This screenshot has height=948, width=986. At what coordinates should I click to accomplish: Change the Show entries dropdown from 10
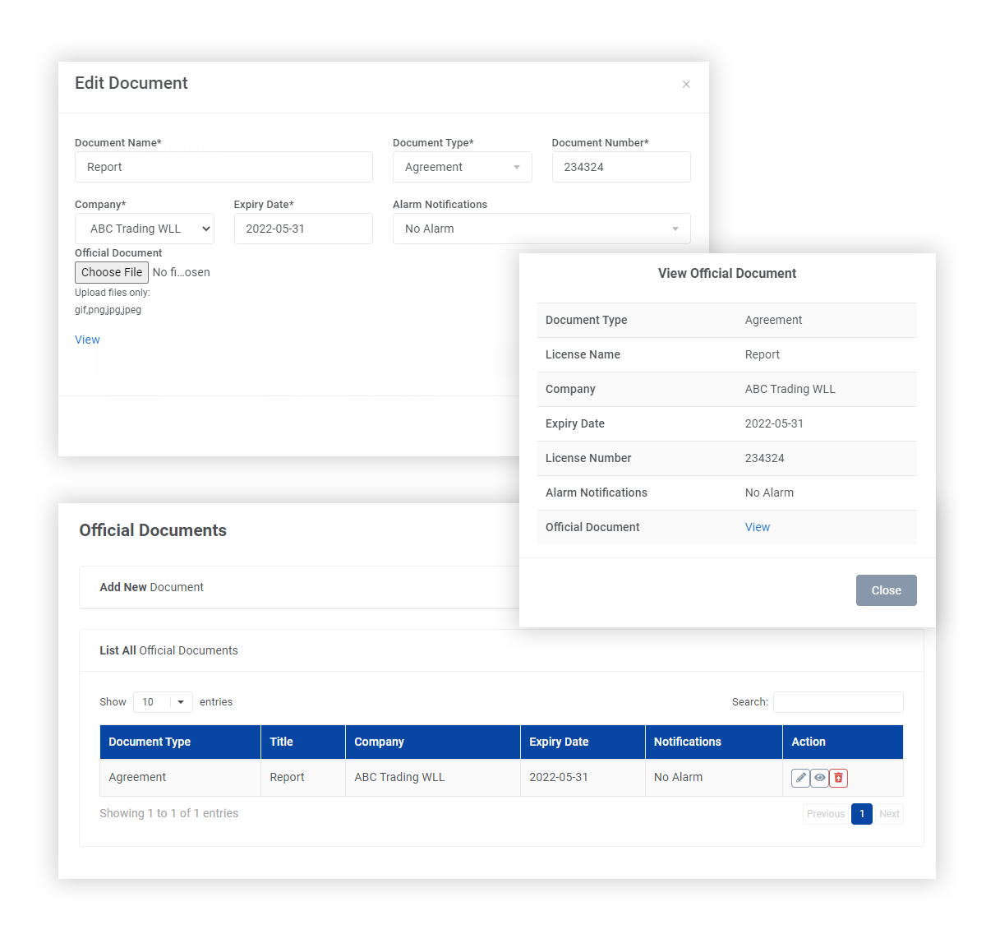tap(162, 701)
